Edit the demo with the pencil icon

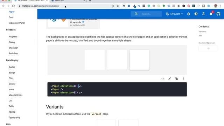click(x=169, y=78)
